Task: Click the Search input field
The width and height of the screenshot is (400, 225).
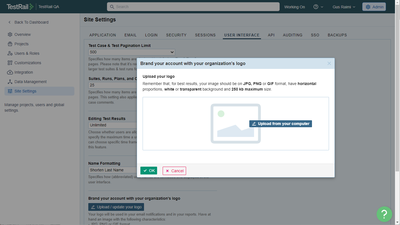Action: click(x=193, y=7)
